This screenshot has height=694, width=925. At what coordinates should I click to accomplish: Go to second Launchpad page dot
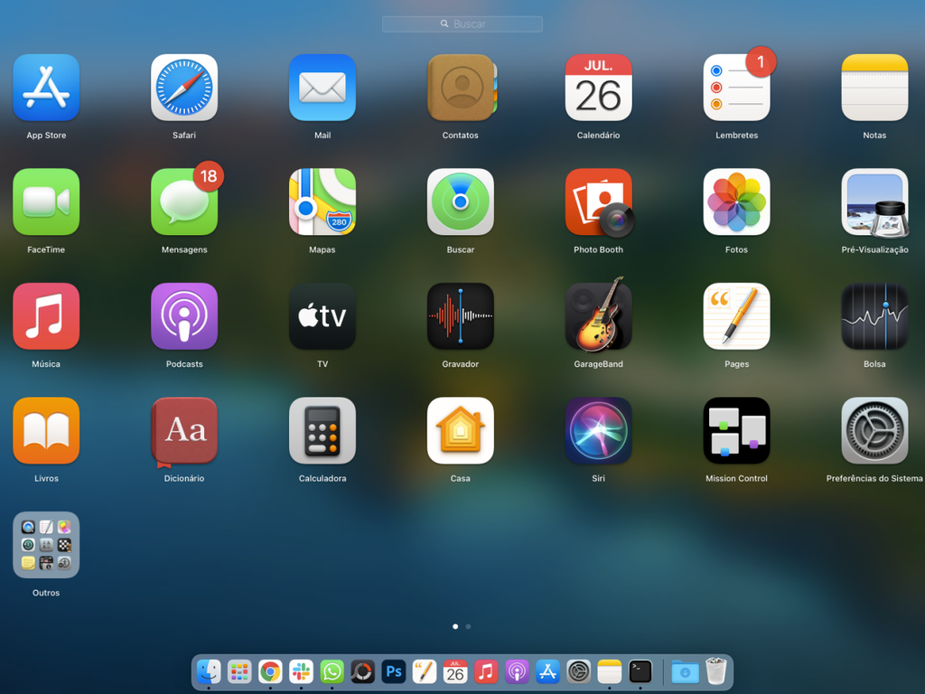[x=469, y=627]
